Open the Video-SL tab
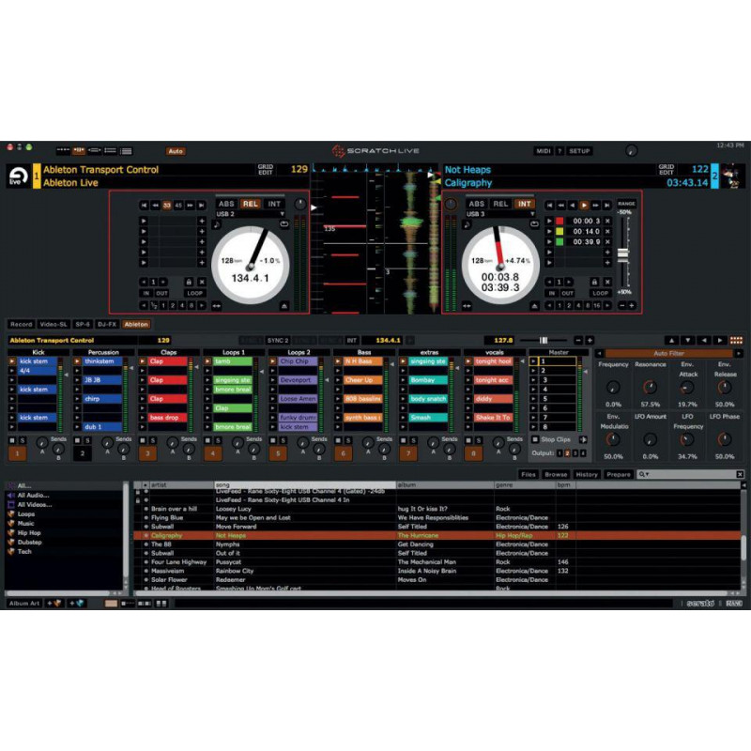 (54, 324)
